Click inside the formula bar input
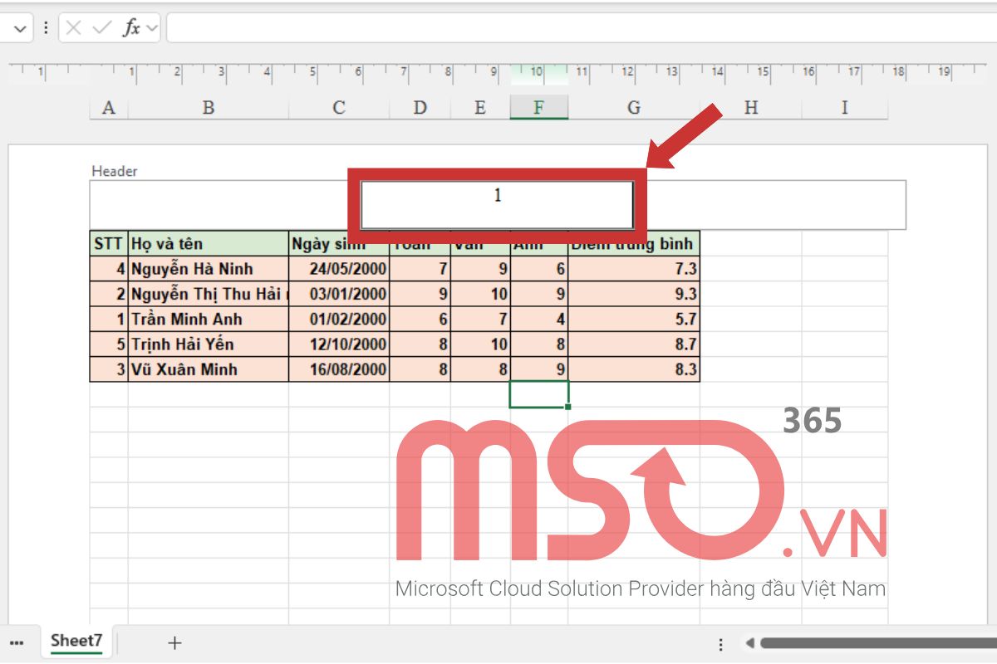The image size is (997, 664). coord(580,28)
